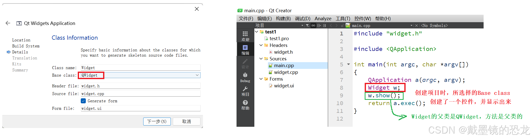Click the back arrow in the wizard dialog
The height and width of the screenshot is (139, 531).
point(8,23)
